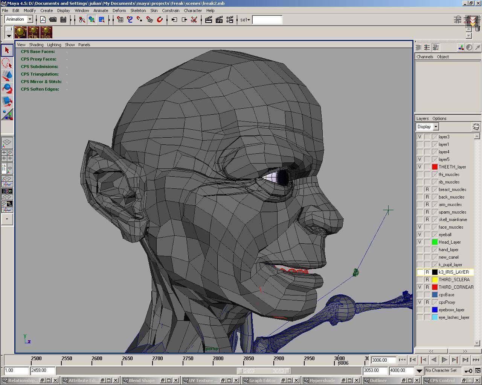Play the animation forward
The width and height of the screenshot is (482, 385).
click(x=444, y=360)
